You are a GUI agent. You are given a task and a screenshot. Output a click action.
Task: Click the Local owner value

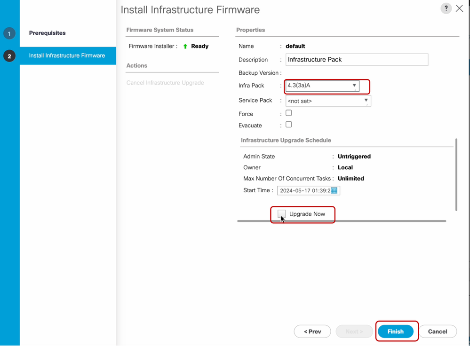[x=345, y=167]
